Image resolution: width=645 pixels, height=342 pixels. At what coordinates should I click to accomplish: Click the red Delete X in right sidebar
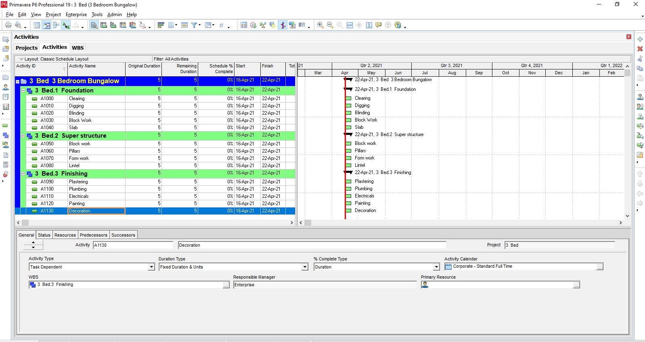click(640, 49)
